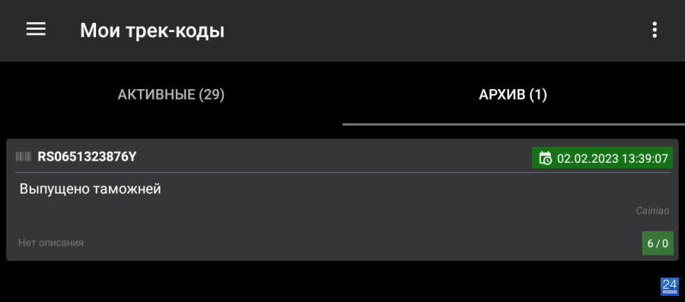
Task: Open the three-dot overflow menu
Action: tap(655, 30)
